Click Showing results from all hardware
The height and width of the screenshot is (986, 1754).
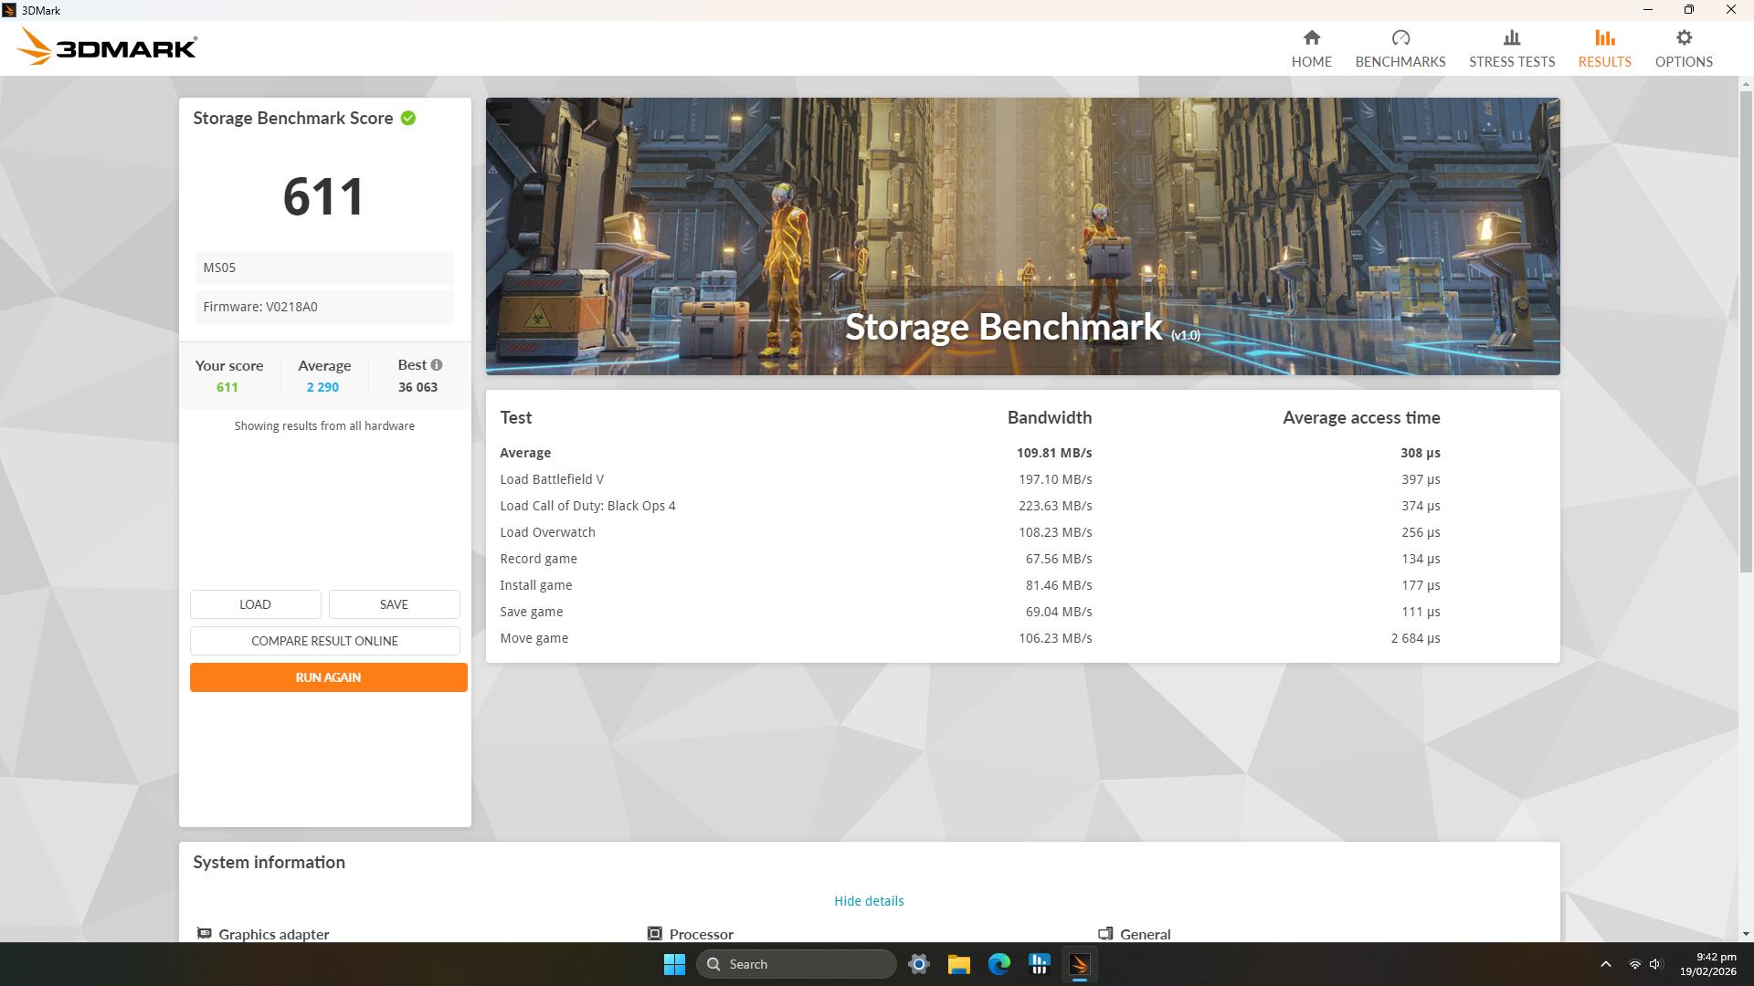click(x=324, y=425)
